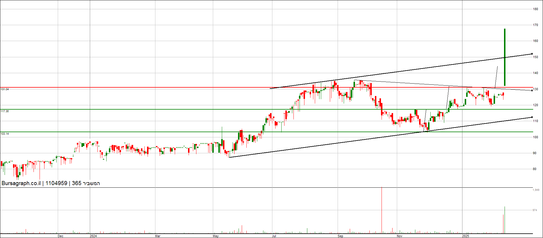Viewport: 543px width, 238px height.
Task: Select the red horizontal line at 131.04
Action: [x=266, y=87]
